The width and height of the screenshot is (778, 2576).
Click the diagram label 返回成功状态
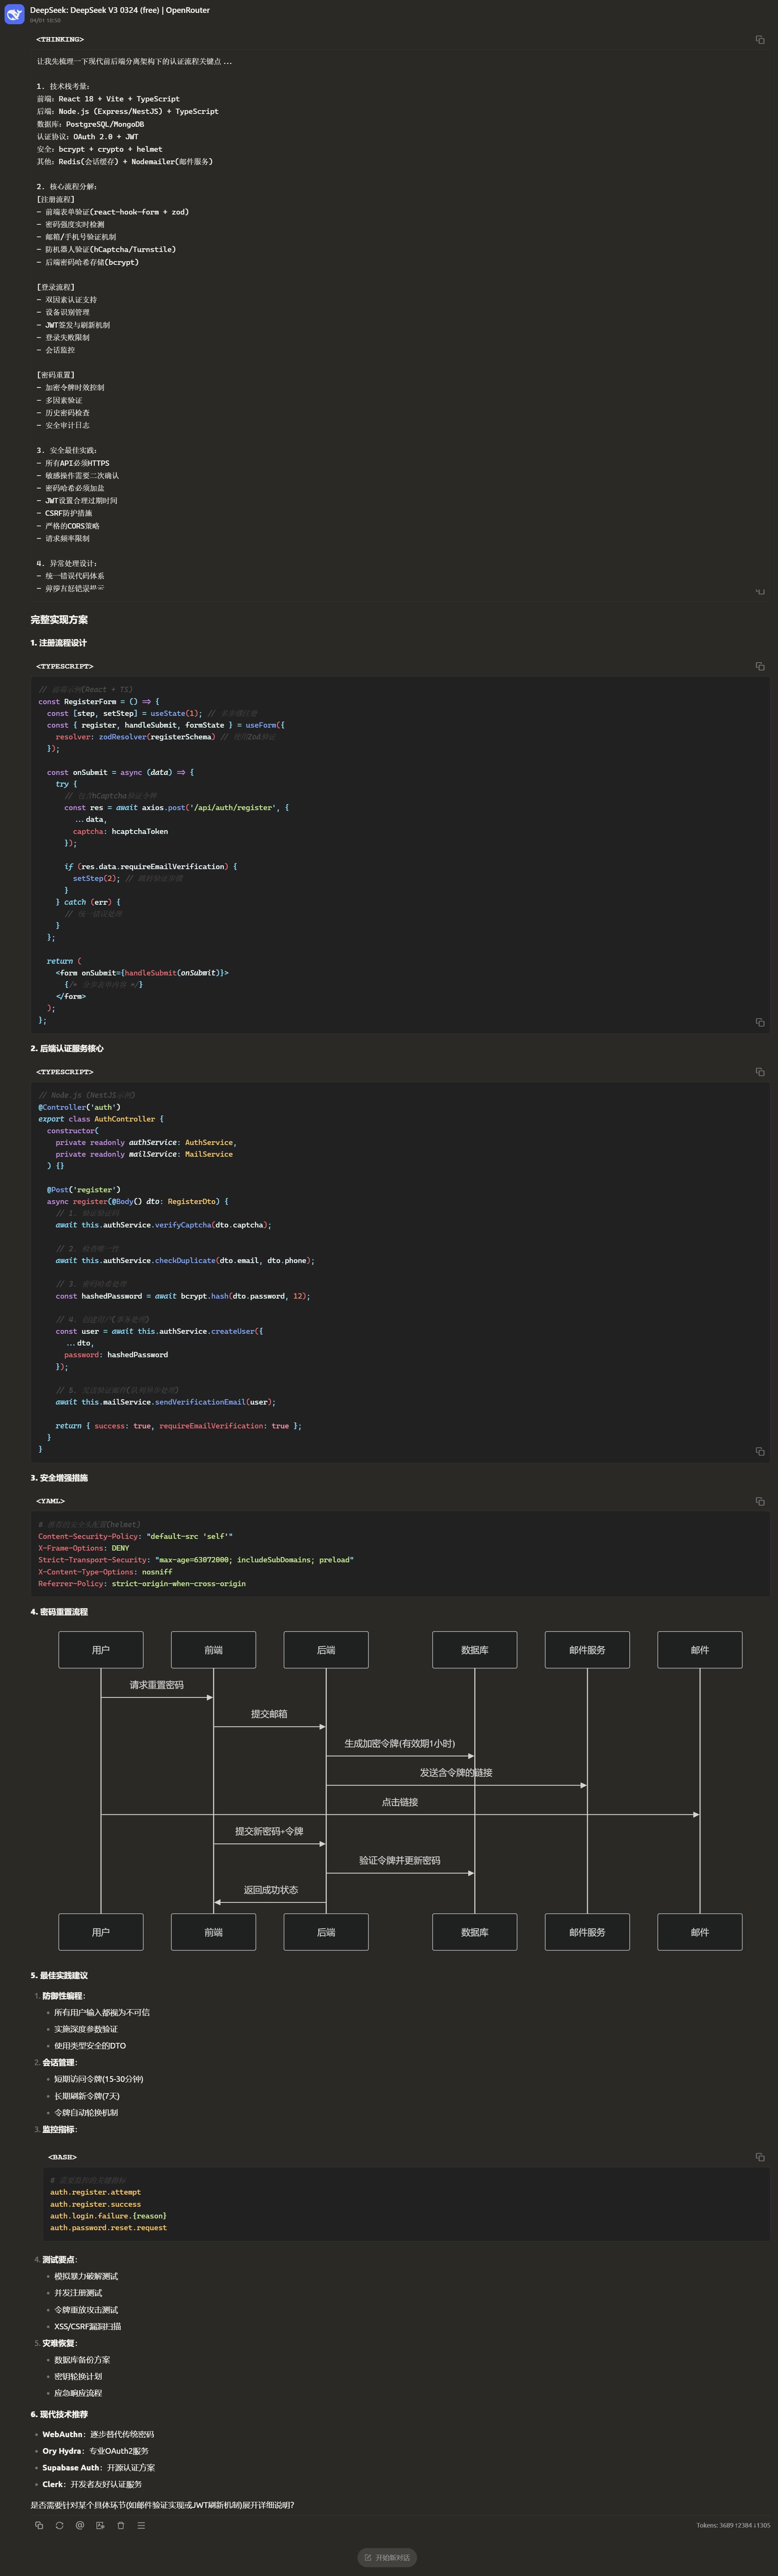pyautogui.click(x=271, y=1890)
